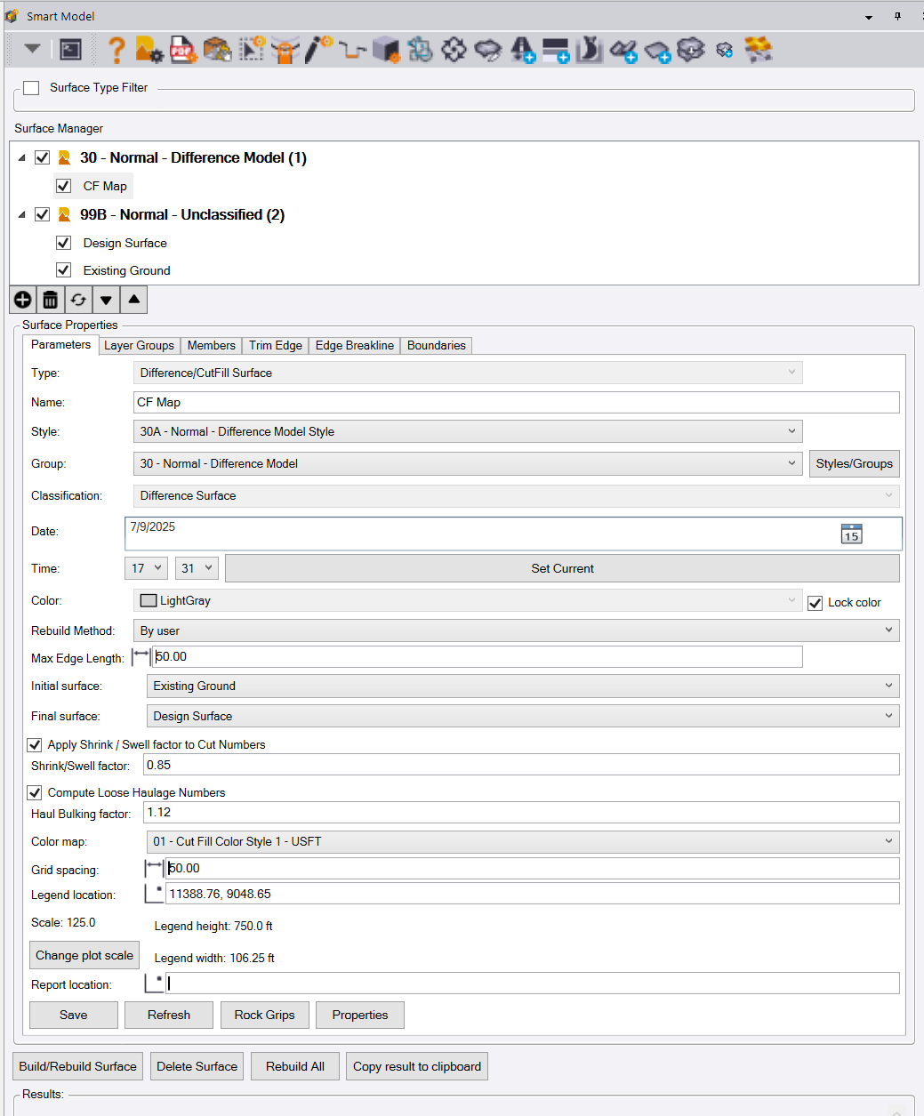Screen dimensions: 924x1116
Task: Click the image with gear settings icon
Action: coord(149,50)
